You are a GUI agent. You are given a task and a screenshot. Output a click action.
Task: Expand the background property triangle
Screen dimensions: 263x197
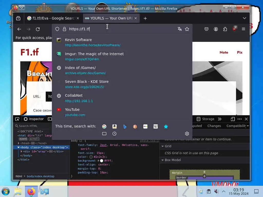click(98, 161)
